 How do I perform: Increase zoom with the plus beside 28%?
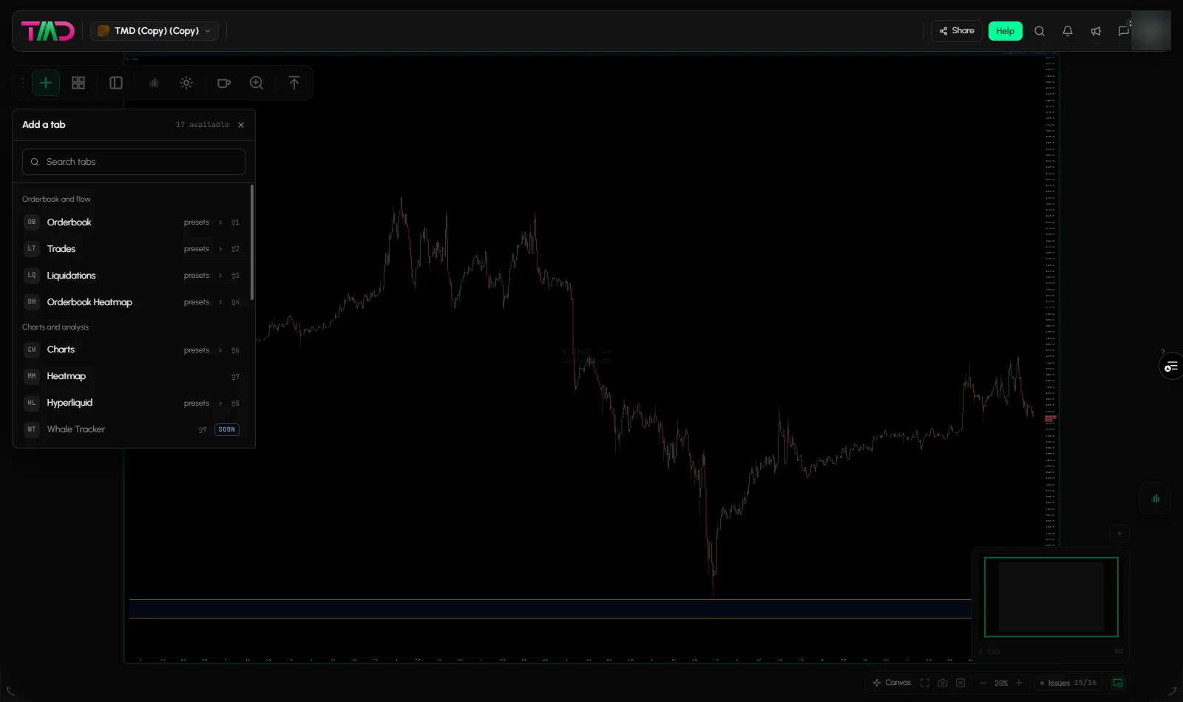pyautogui.click(x=1019, y=683)
